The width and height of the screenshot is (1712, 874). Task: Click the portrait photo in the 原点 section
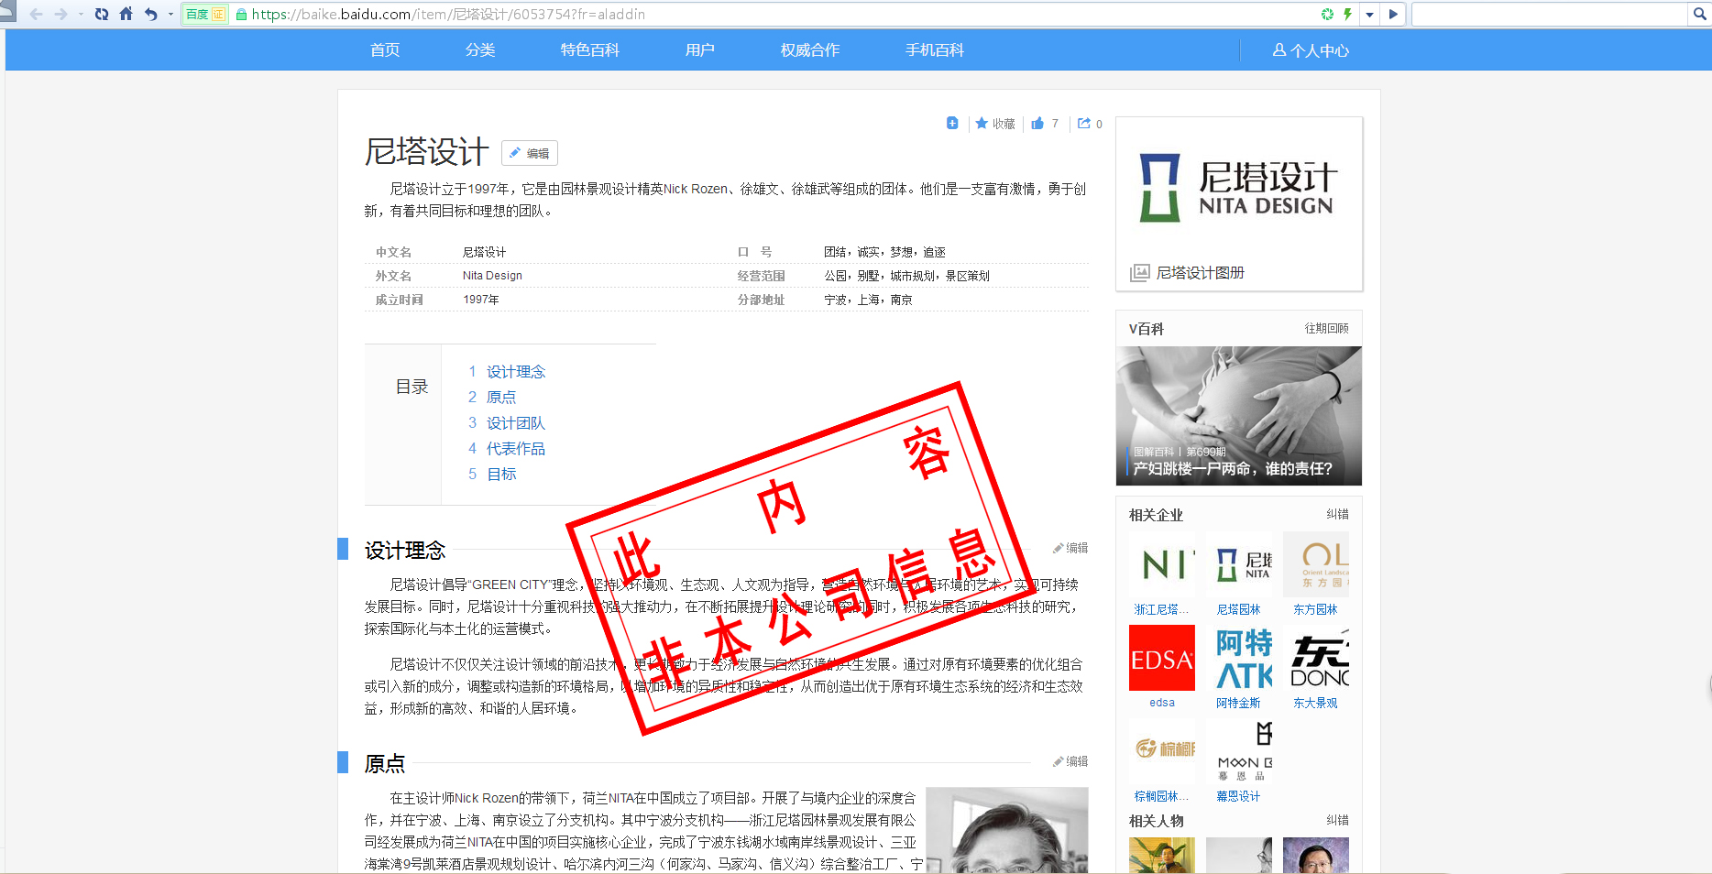click(1007, 830)
